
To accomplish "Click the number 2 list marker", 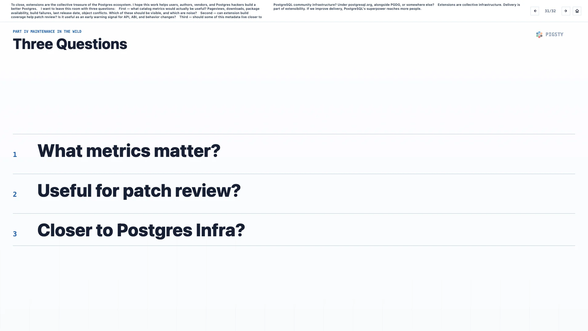I will [15, 194].
